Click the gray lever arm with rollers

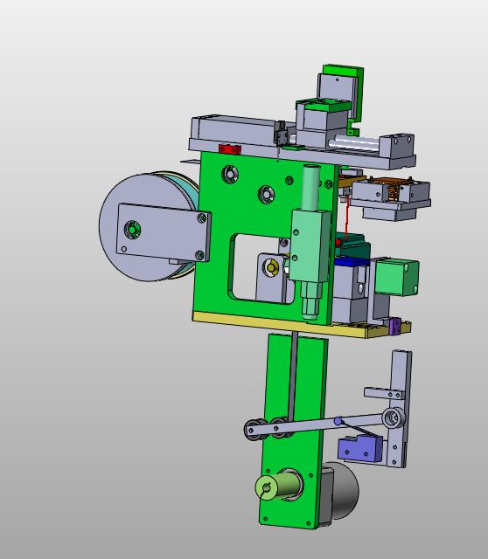[314, 424]
